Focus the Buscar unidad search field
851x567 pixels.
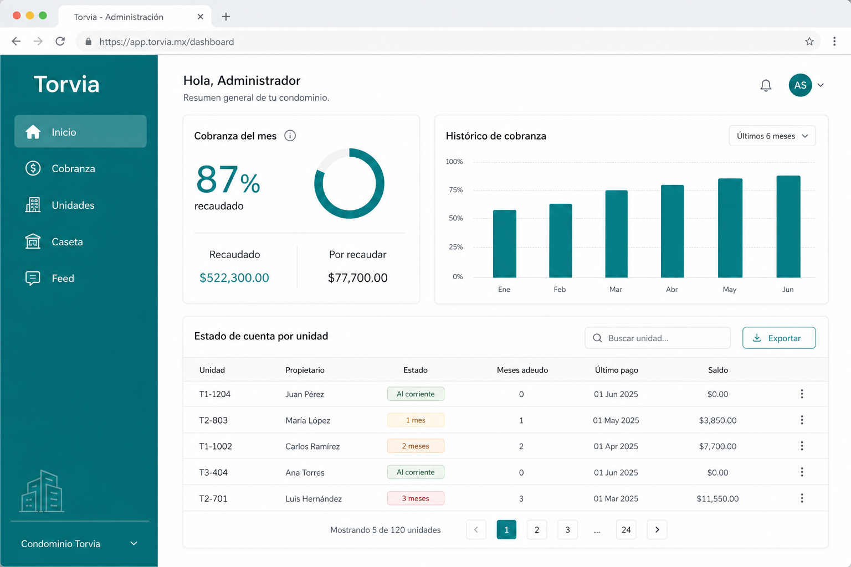[x=658, y=338]
